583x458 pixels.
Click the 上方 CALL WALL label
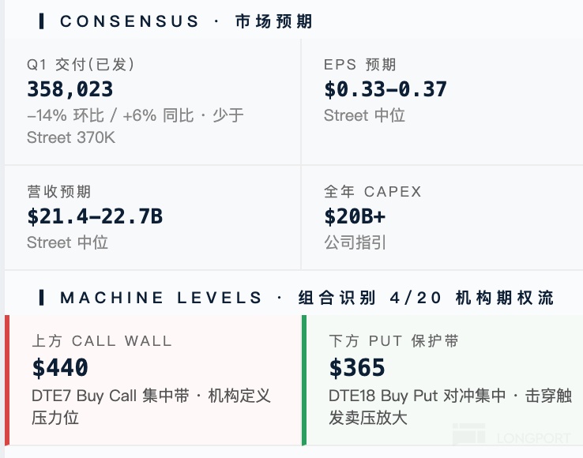tap(102, 341)
